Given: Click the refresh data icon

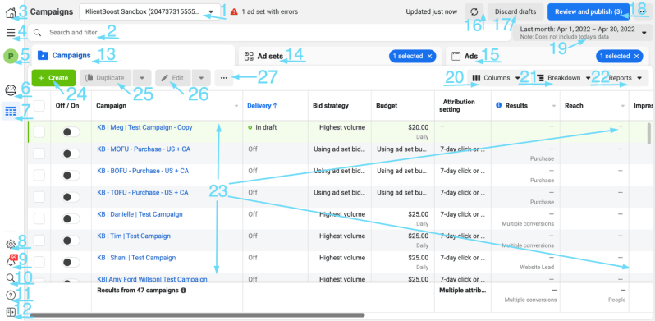Looking at the screenshot, I should click(x=474, y=11).
